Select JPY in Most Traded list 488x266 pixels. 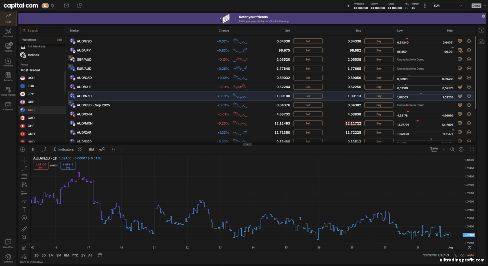point(31,94)
